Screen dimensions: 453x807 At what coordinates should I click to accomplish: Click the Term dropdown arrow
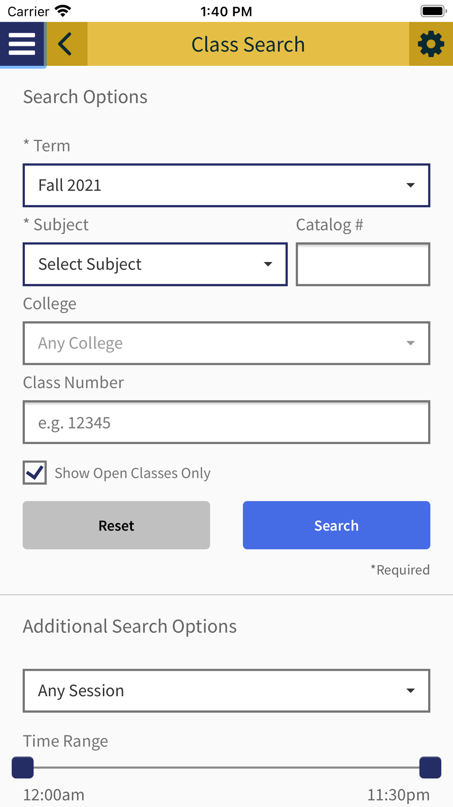pos(410,185)
